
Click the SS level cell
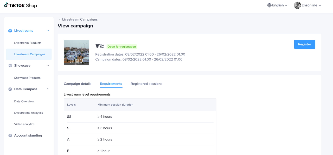(x=69, y=117)
